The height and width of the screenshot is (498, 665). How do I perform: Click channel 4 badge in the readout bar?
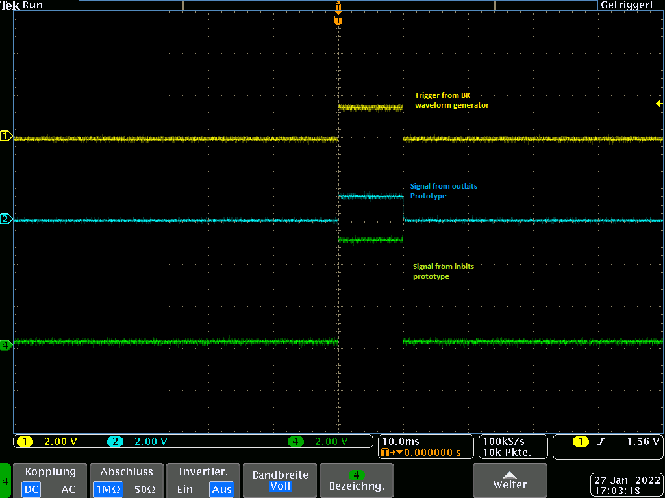click(295, 442)
